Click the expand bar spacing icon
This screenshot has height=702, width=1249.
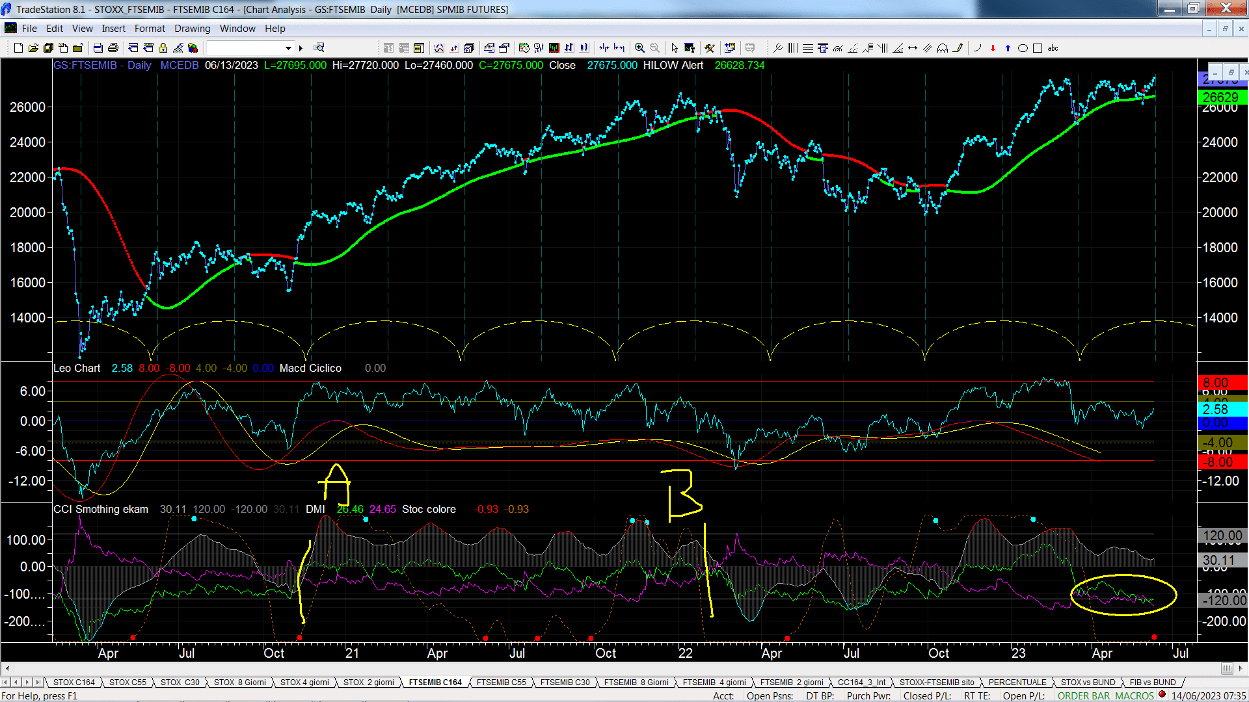(x=619, y=48)
